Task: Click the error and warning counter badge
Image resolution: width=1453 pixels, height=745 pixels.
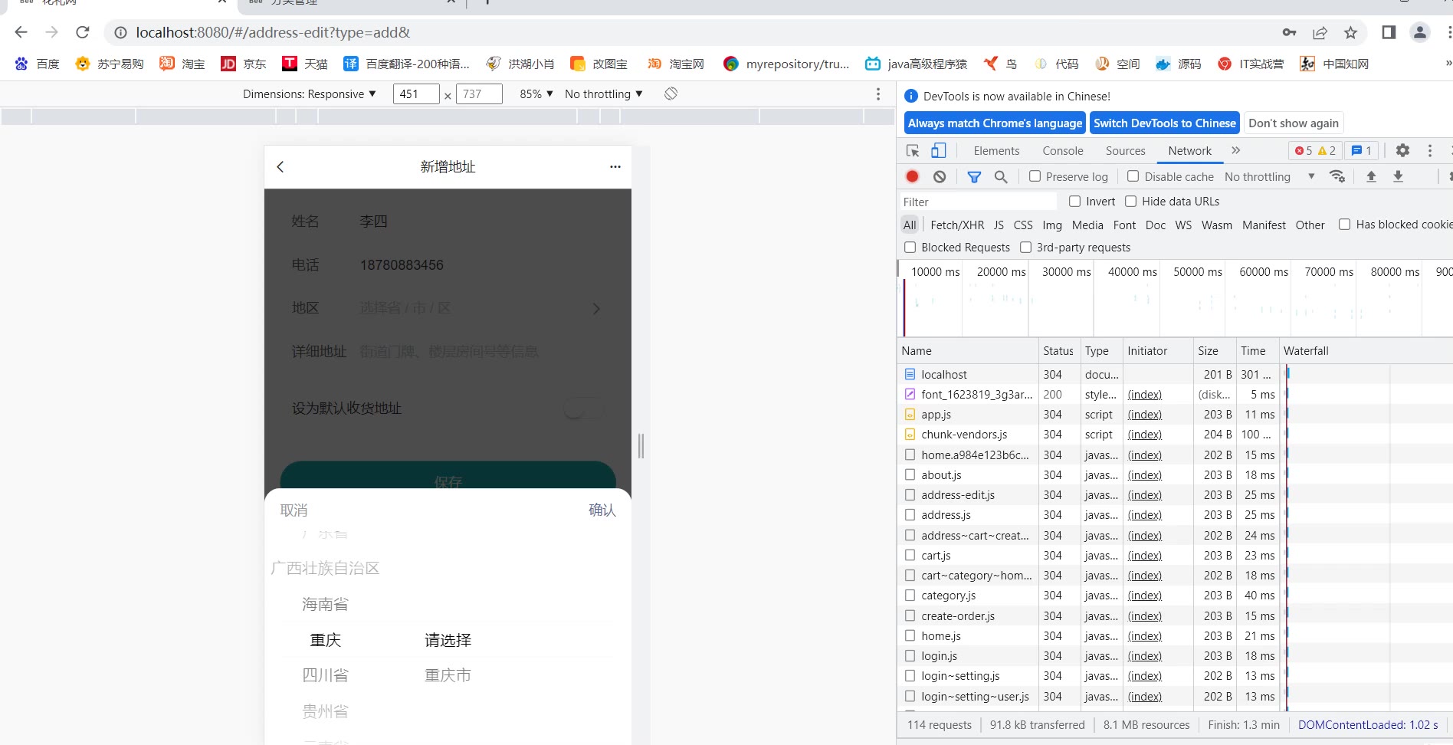Action: (x=1315, y=150)
